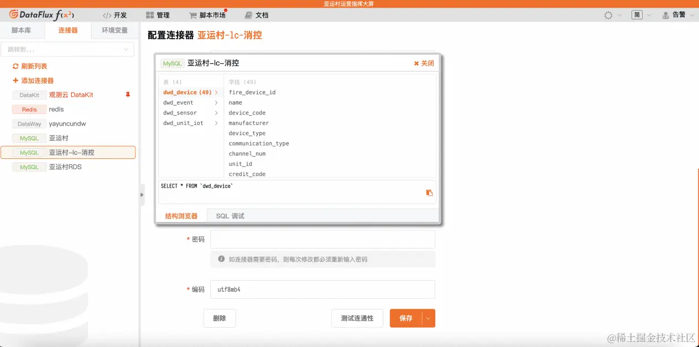Open the 开发 menu item
The image size is (699, 347).
[x=115, y=15]
